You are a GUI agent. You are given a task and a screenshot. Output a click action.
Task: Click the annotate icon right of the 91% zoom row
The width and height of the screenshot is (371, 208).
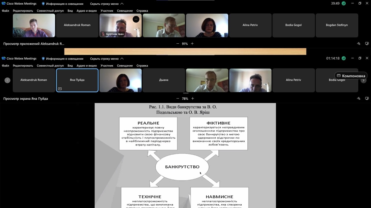358,44
